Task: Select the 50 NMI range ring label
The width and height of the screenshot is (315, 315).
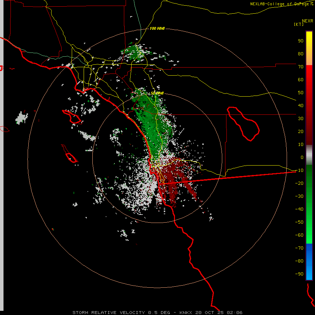Action: pyautogui.click(x=157, y=93)
